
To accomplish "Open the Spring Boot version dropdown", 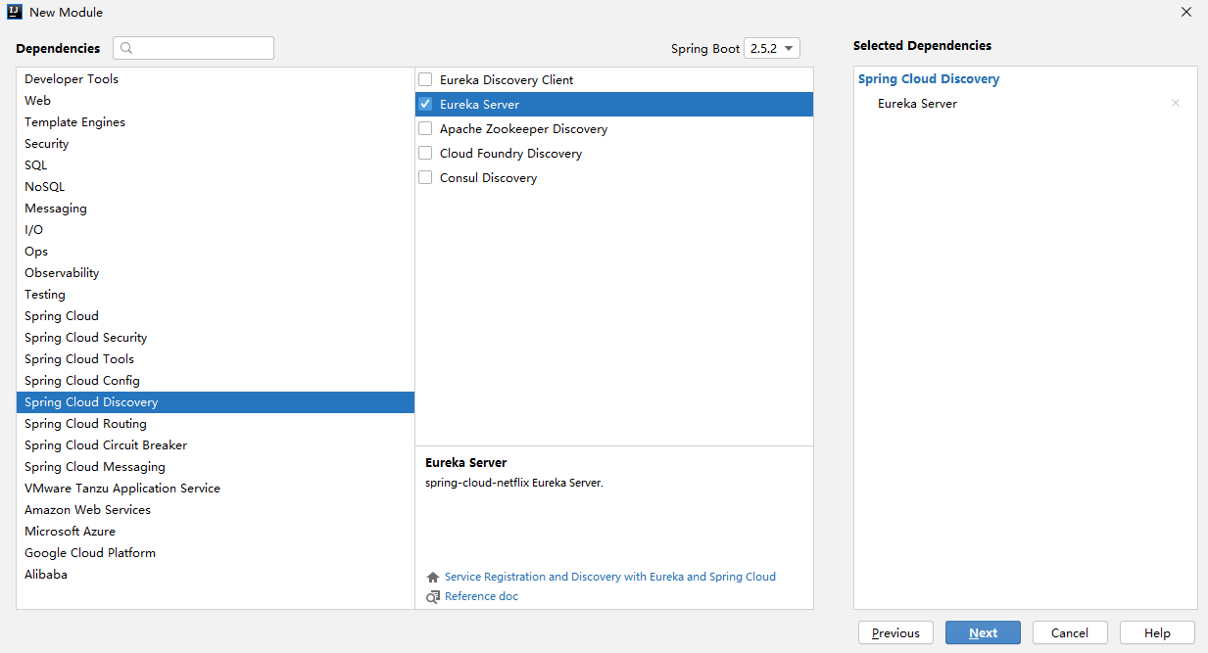I will click(772, 48).
